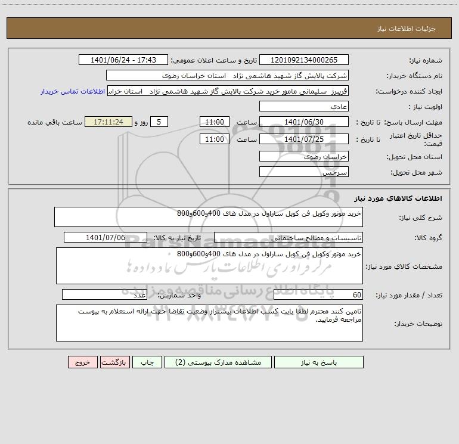Select the need number field 1201092134000265
This screenshot has height=444, width=459.
304,60
